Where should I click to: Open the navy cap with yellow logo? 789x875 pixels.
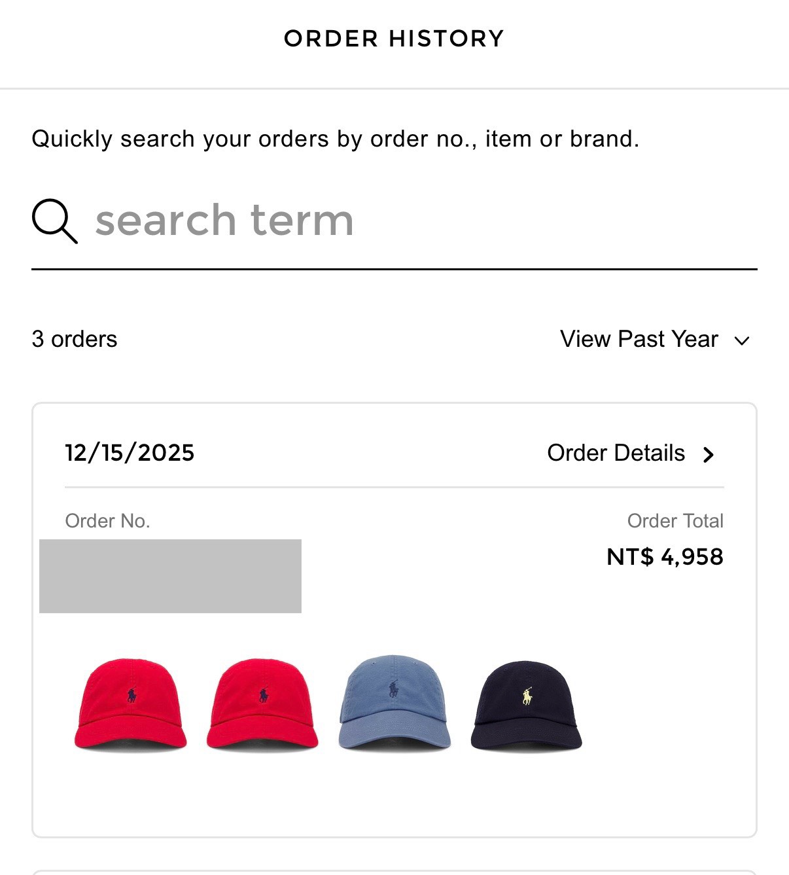tap(527, 704)
